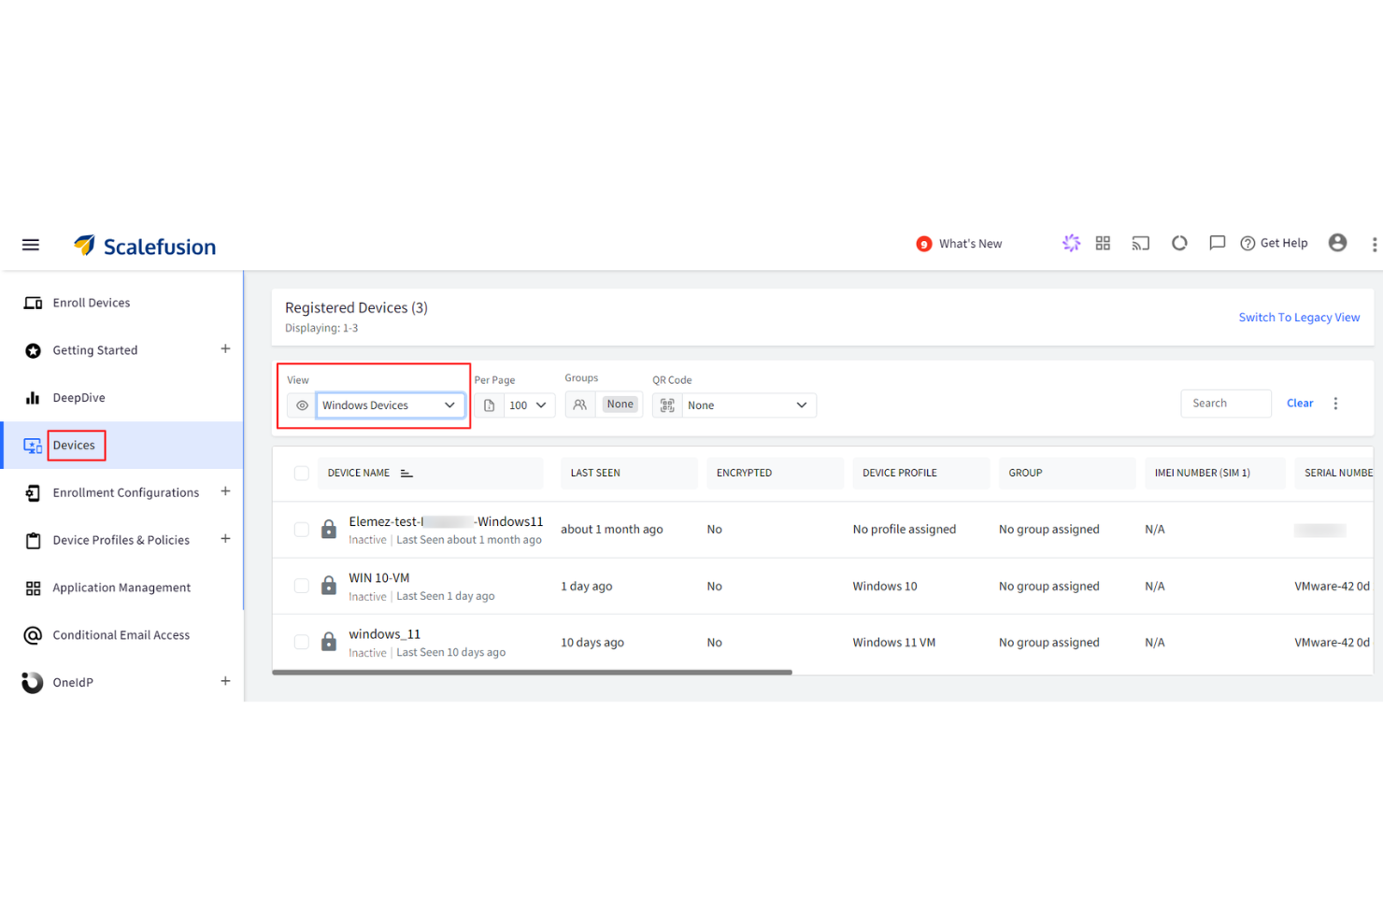The width and height of the screenshot is (1383, 922).
Task: Open the user account profile icon
Action: coord(1337,243)
